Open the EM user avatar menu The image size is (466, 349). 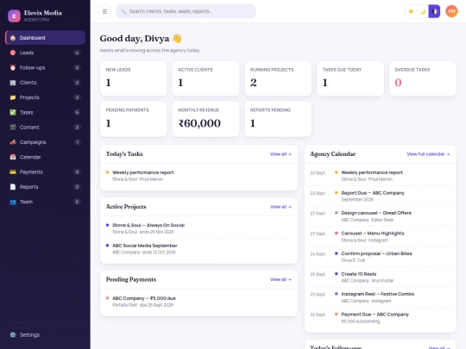(x=451, y=11)
